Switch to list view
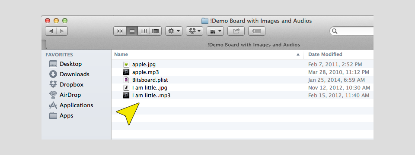415x155 pixels. 132,31
